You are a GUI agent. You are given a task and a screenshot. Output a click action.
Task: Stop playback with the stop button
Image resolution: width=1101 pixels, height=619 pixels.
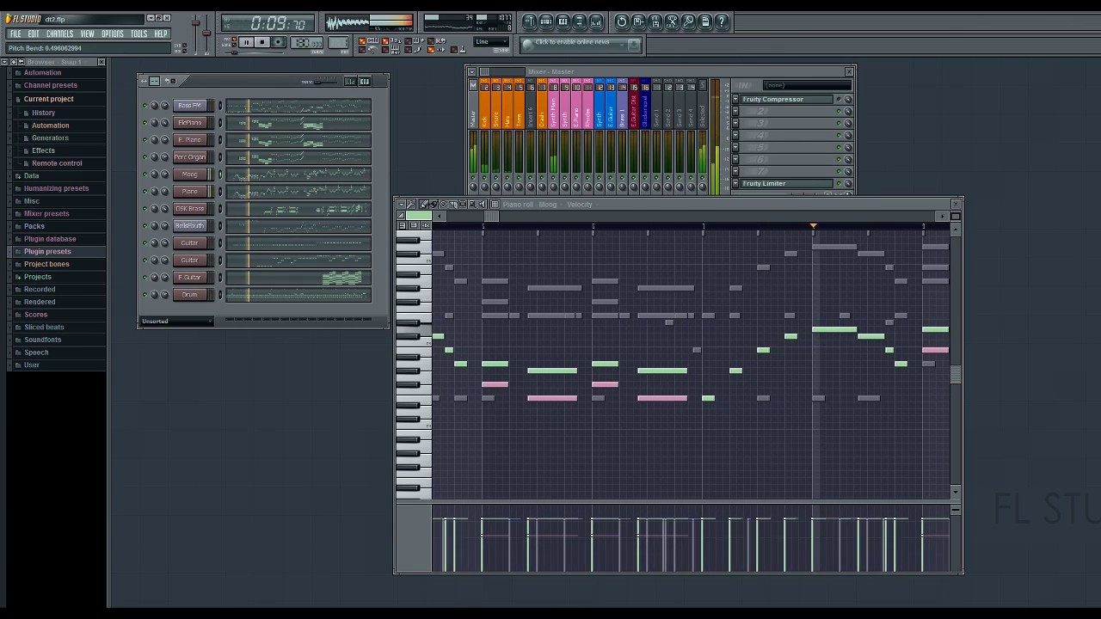pyautogui.click(x=262, y=42)
